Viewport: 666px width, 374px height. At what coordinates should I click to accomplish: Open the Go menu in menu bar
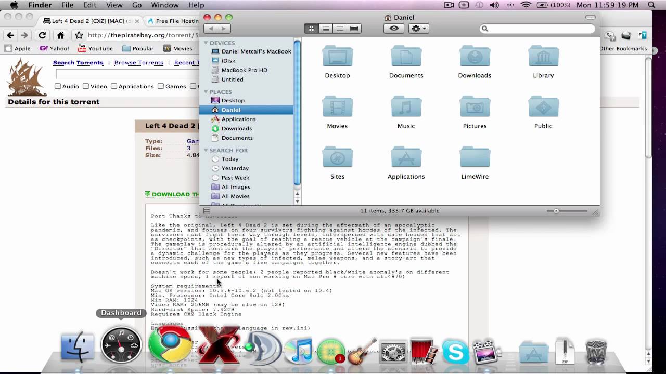(137, 5)
